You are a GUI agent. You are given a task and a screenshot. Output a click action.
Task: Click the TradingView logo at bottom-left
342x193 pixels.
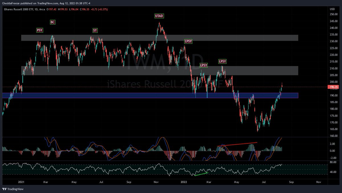click(x=13, y=189)
